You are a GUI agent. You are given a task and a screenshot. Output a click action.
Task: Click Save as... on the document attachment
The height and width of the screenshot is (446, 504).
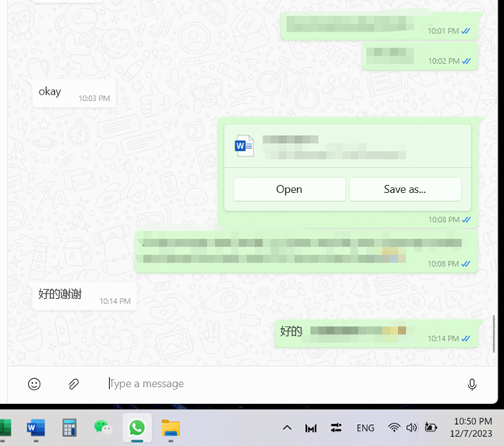click(405, 189)
